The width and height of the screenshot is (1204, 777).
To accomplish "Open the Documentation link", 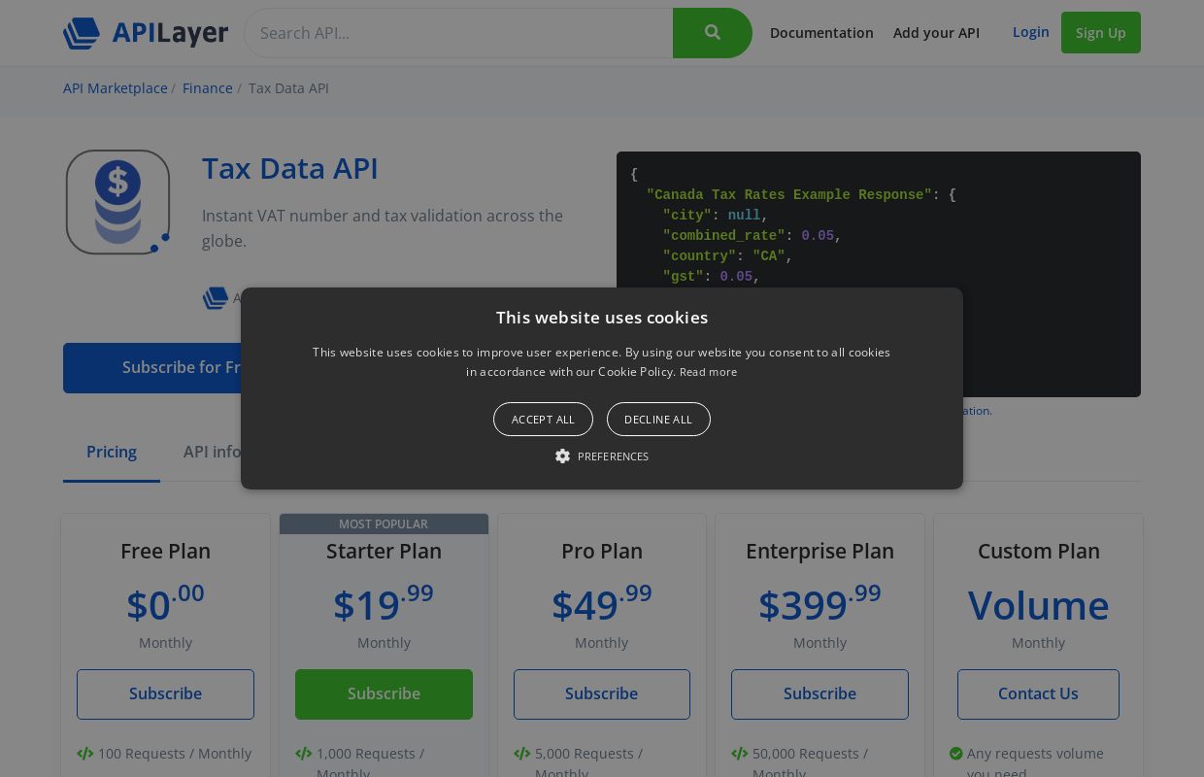I will tap(821, 33).
